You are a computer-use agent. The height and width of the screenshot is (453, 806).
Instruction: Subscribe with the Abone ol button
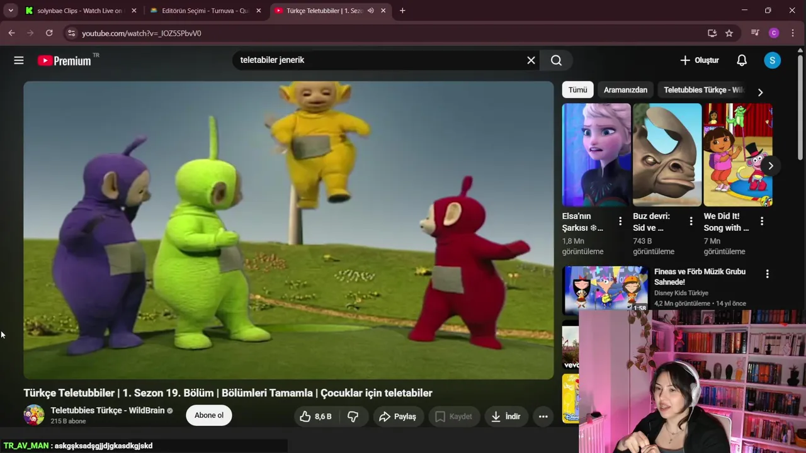coord(209,415)
